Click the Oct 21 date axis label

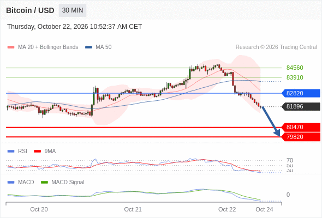pos(133,209)
